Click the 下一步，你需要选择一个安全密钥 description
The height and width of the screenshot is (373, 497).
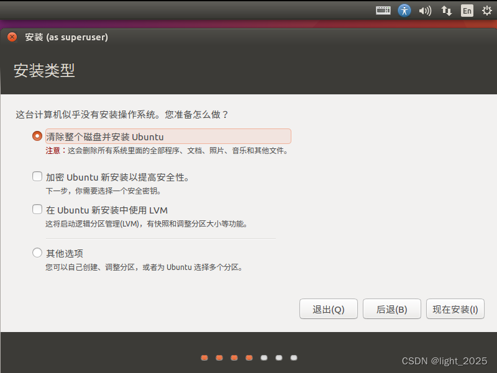point(103,191)
